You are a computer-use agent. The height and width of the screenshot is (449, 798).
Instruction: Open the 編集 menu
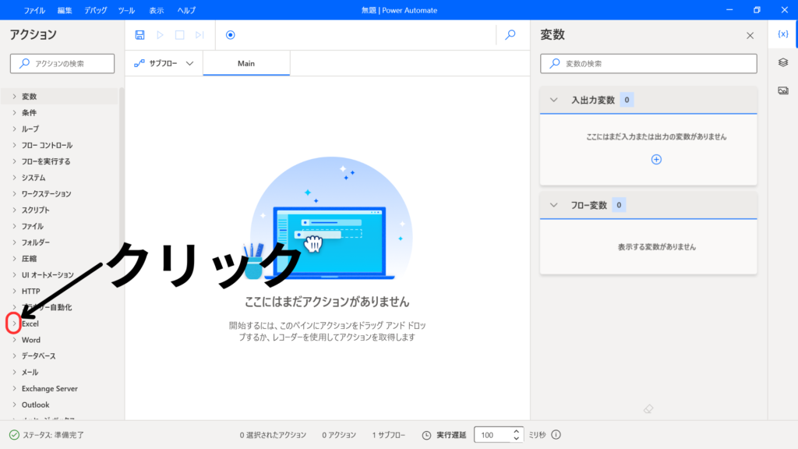[x=65, y=10]
